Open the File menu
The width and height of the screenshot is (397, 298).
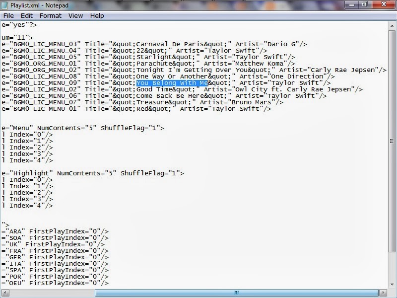9,15
